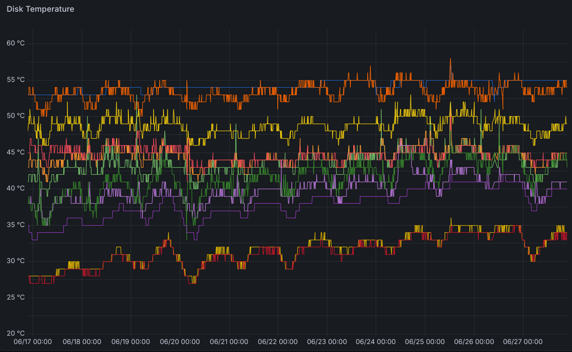Click the 06/27 00:00 time axis label
The width and height of the screenshot is (572, 352).
(523, 342)
